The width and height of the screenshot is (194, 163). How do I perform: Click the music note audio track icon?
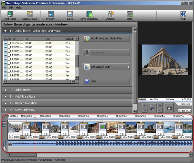pyautogui.click(x=5, y=143)
